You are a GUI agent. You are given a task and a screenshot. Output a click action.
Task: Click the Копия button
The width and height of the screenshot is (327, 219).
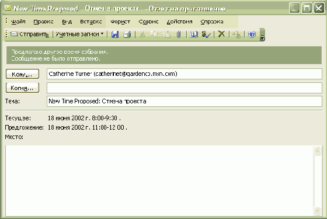(22, 88)
